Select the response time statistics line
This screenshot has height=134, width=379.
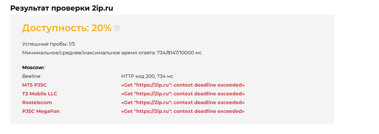click(112, 53)
